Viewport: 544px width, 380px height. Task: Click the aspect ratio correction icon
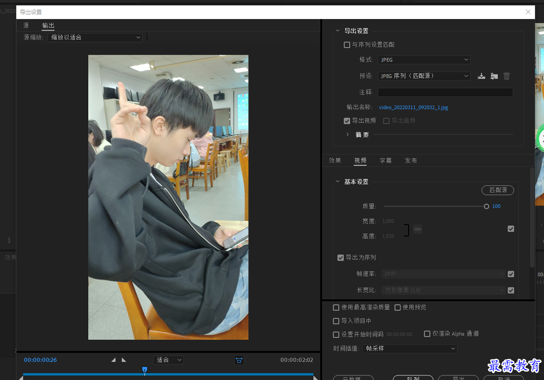[239, 360]
